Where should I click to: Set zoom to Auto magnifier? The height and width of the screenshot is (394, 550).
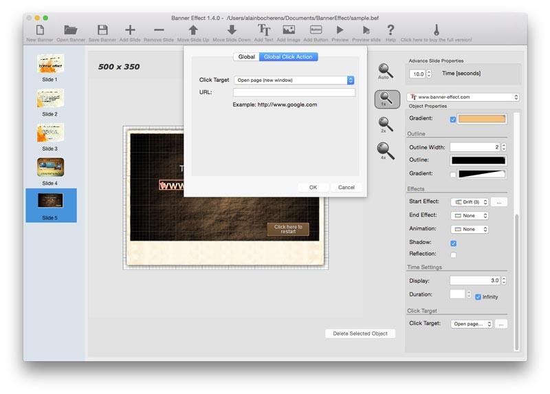tap(384, 69)
